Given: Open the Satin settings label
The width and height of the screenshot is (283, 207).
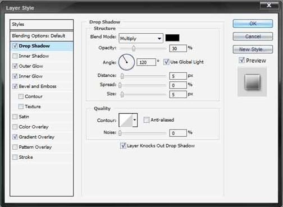Looking at the screenshot, I should tap(24, 117).
